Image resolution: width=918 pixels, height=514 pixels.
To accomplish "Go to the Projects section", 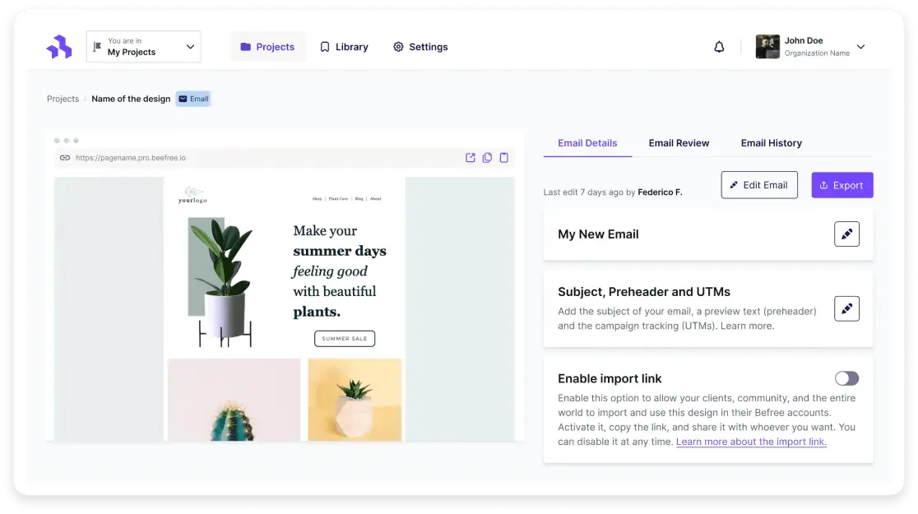I will [268, 47].
